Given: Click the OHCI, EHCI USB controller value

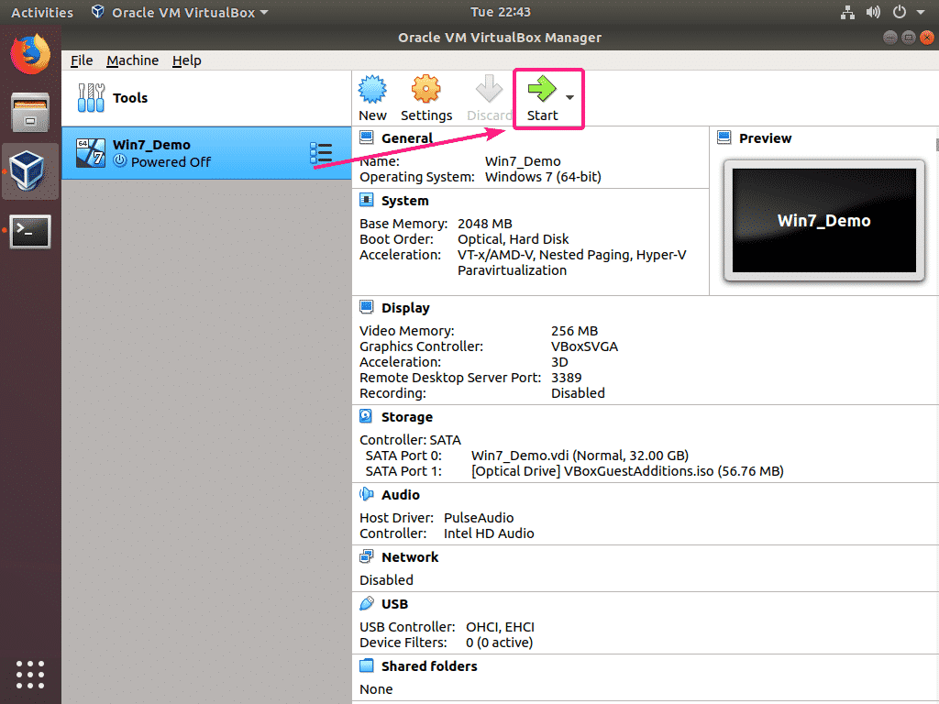Looking at the screenshot, I should [500, 627].
